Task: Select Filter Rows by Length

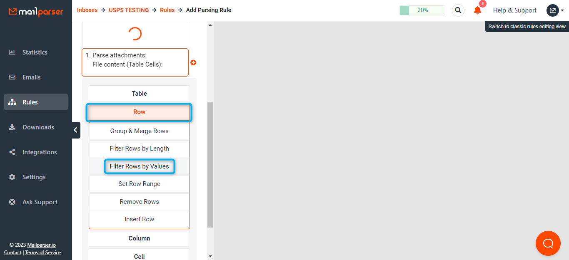Action: point(139,149)
